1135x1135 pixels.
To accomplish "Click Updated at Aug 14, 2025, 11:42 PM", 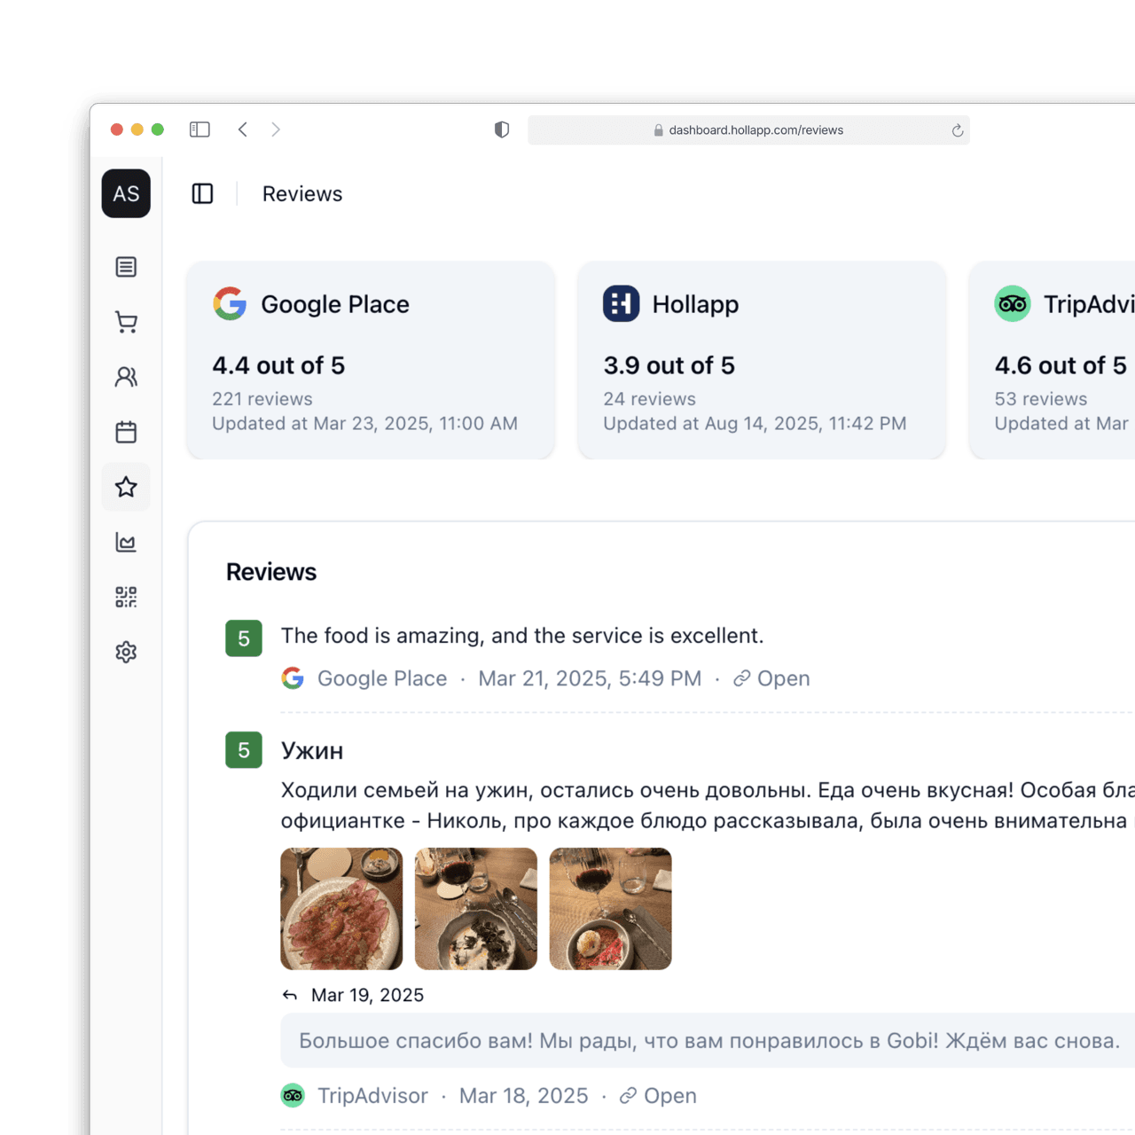I will (x=755, y=424).
